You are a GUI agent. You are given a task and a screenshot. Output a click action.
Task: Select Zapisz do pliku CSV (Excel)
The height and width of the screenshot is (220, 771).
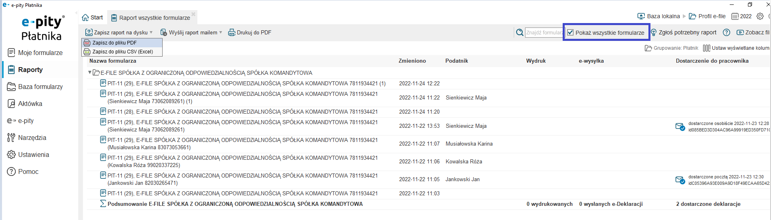click(122, 51)
